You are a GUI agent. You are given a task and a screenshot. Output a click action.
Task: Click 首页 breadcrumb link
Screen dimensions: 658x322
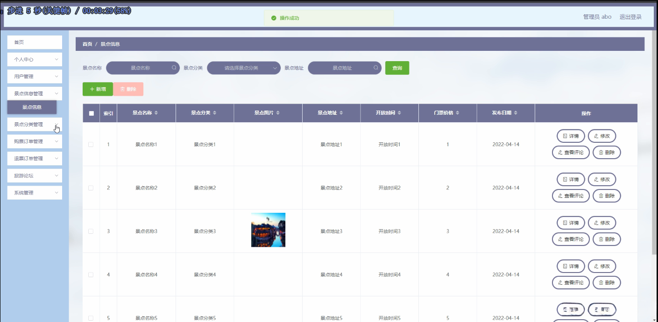point(87,44)
